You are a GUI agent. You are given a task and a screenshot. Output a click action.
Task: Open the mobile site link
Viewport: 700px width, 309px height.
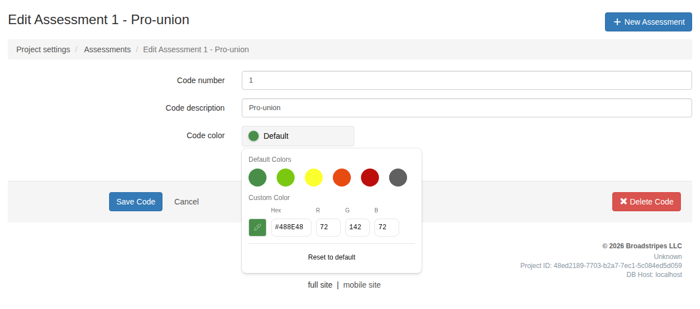[362, 285]
